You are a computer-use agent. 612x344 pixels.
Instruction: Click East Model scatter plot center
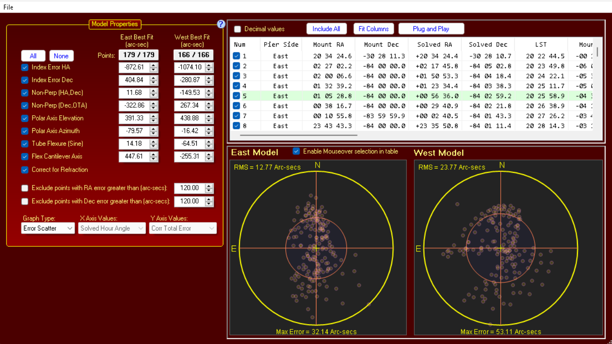pos(316,248)
